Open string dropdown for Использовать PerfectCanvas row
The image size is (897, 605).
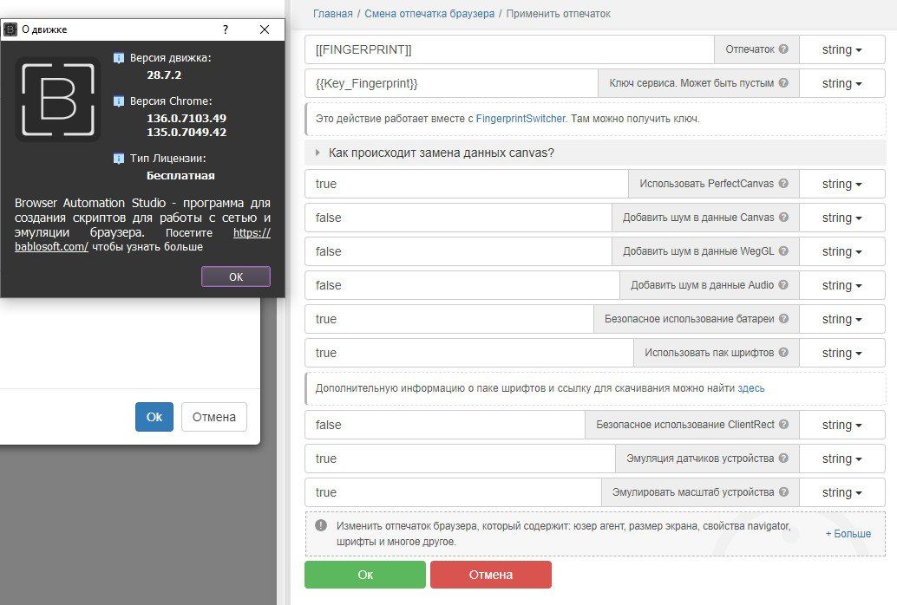click(841, 184)
